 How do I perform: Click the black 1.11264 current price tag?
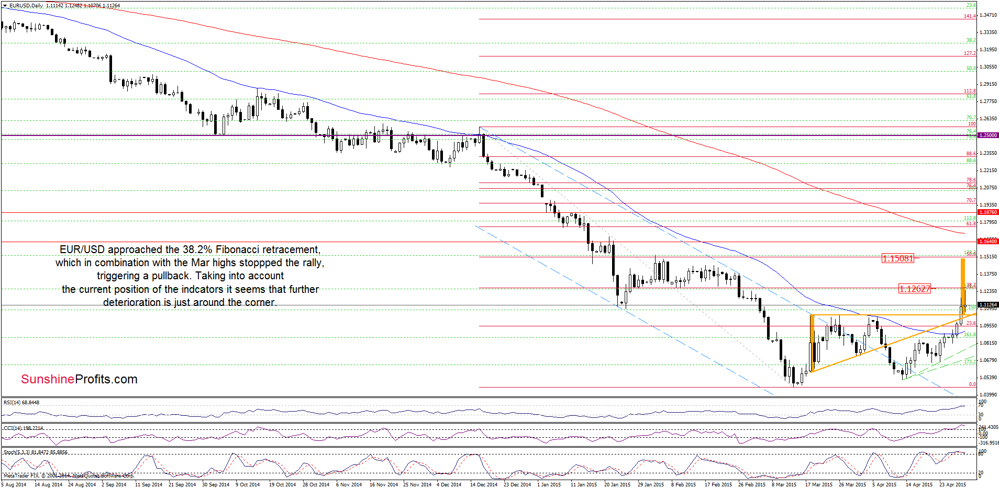pos(988,305)
